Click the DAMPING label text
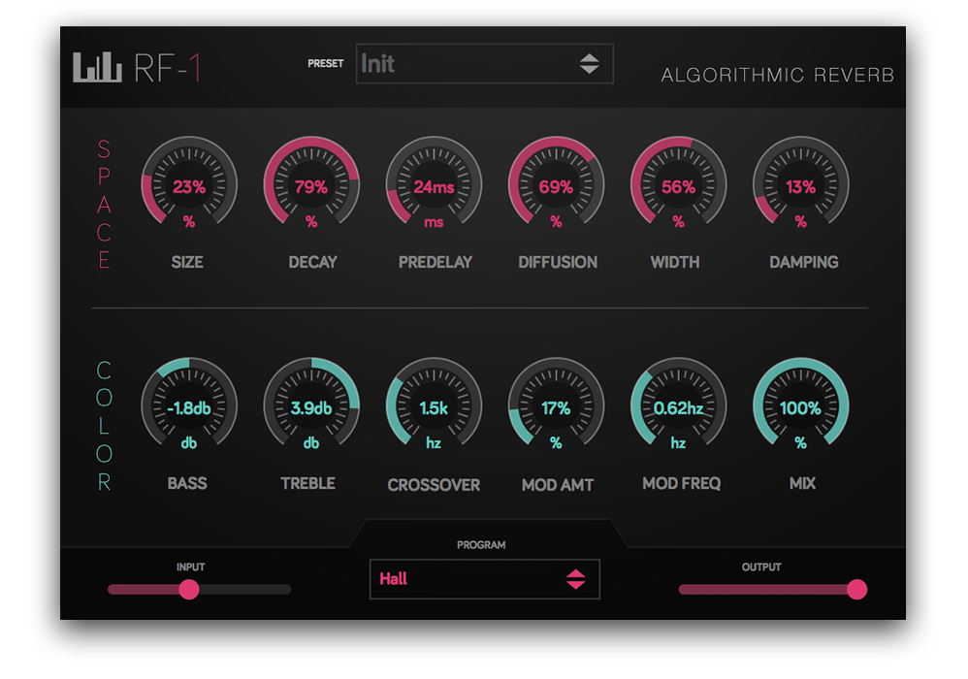The height and width of the screenshot is (679, 968). pyautogui.click(x=804, y=262)
